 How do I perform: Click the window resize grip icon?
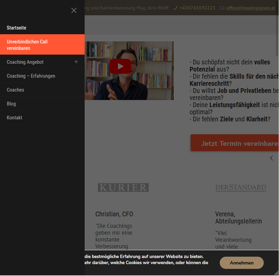(277, 273)
